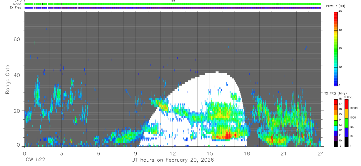Click the 'TX Freq' strip label at top left
Screen dimensions: 361x166
(x=16, y=8)
